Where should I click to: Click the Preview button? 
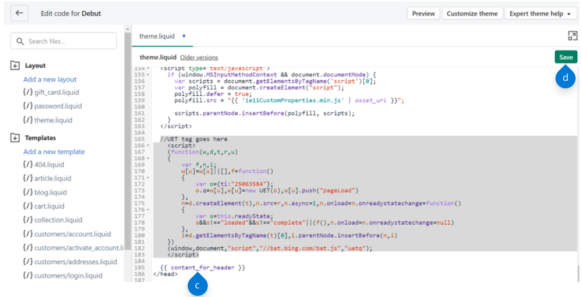tap(424, 13)
